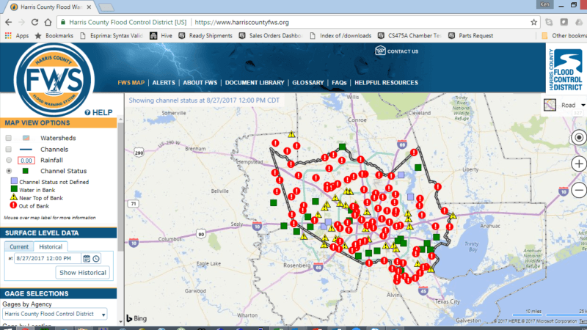Click the browser Back arrow
This screenshot has width=587, height=330.
(x=8, y=22)
